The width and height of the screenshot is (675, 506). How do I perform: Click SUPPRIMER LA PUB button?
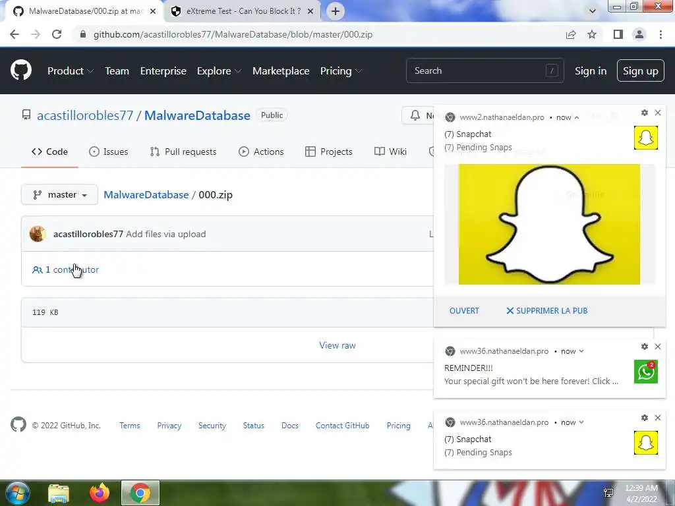tap(546, 311)
